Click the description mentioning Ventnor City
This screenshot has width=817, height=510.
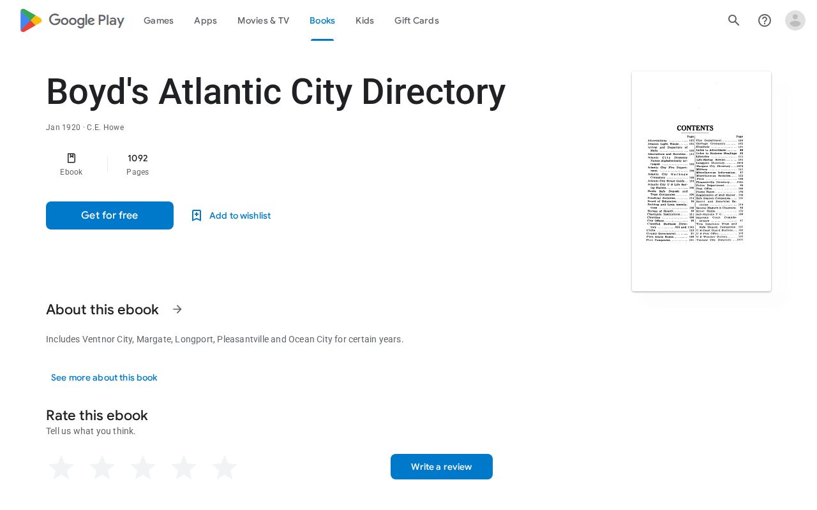coord(225,339)
